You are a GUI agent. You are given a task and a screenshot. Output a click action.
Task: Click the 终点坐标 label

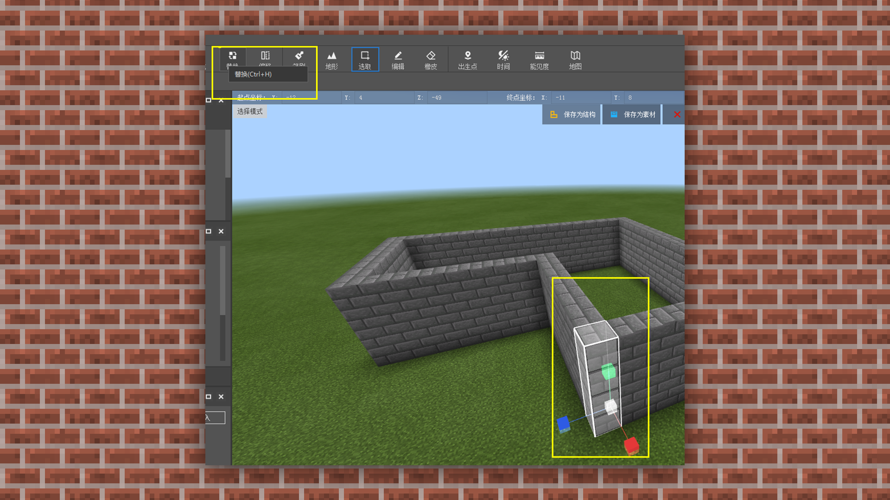521,98
